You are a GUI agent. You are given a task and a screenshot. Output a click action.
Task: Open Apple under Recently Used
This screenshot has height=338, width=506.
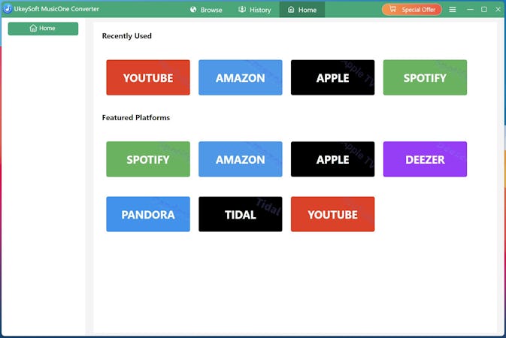tap(333, 77)
